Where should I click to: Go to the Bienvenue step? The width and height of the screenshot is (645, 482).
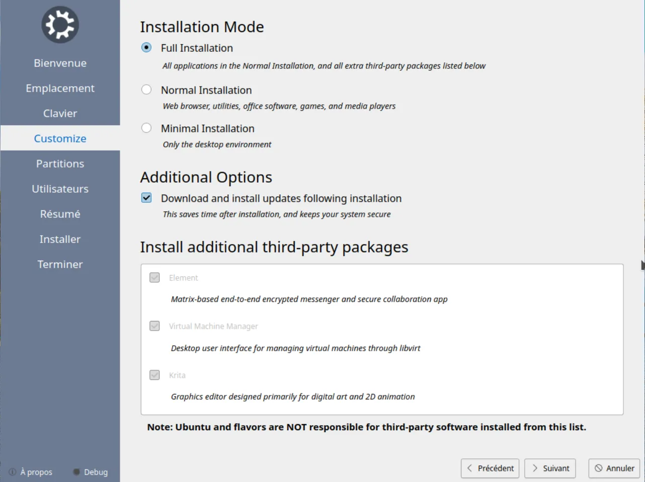click(60, 63)
